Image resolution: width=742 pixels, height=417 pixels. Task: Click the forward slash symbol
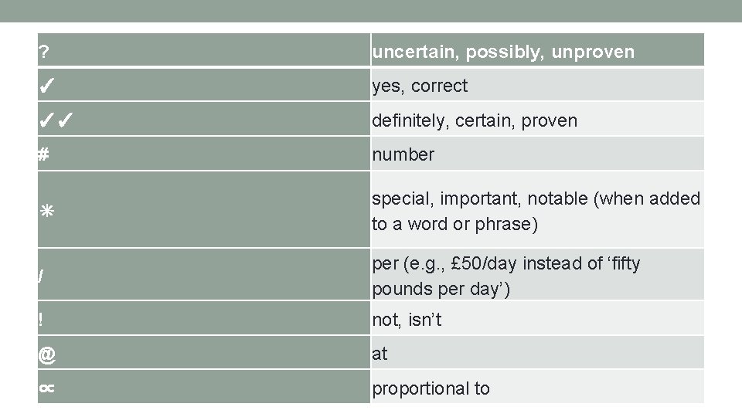(41, 276)
